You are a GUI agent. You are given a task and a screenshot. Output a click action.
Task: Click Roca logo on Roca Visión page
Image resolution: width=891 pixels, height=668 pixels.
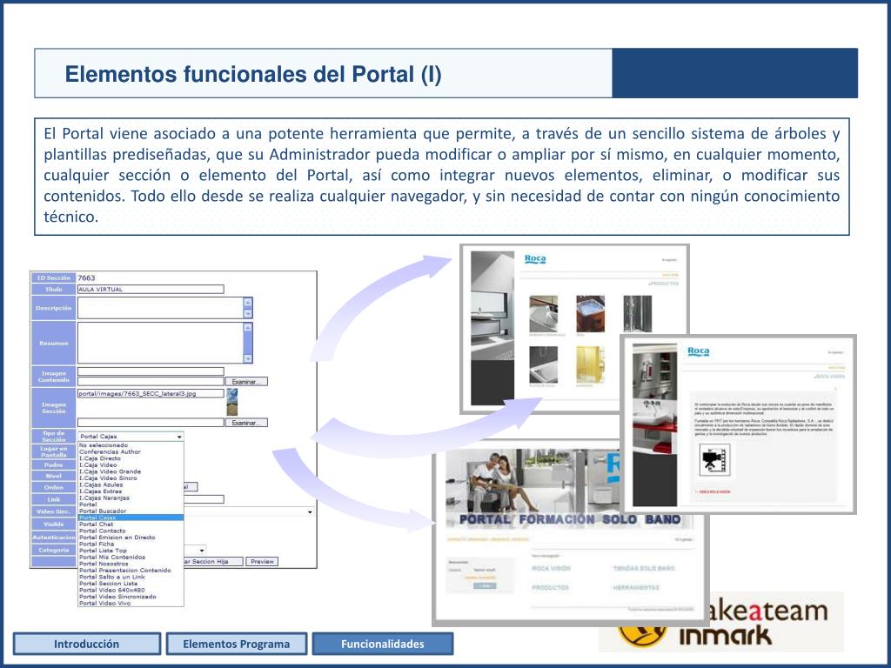(x=699, y=351)
